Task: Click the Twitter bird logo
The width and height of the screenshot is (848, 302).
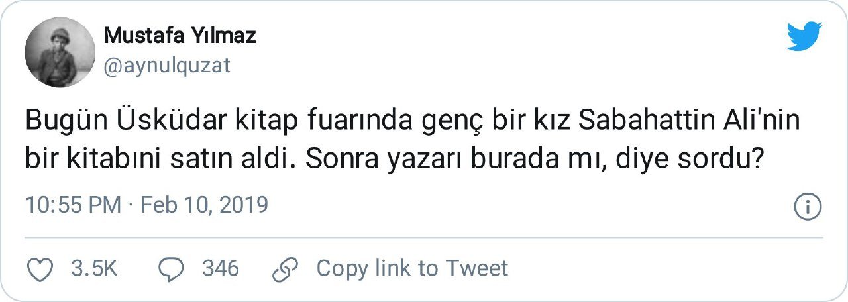Action: [804, 36]
